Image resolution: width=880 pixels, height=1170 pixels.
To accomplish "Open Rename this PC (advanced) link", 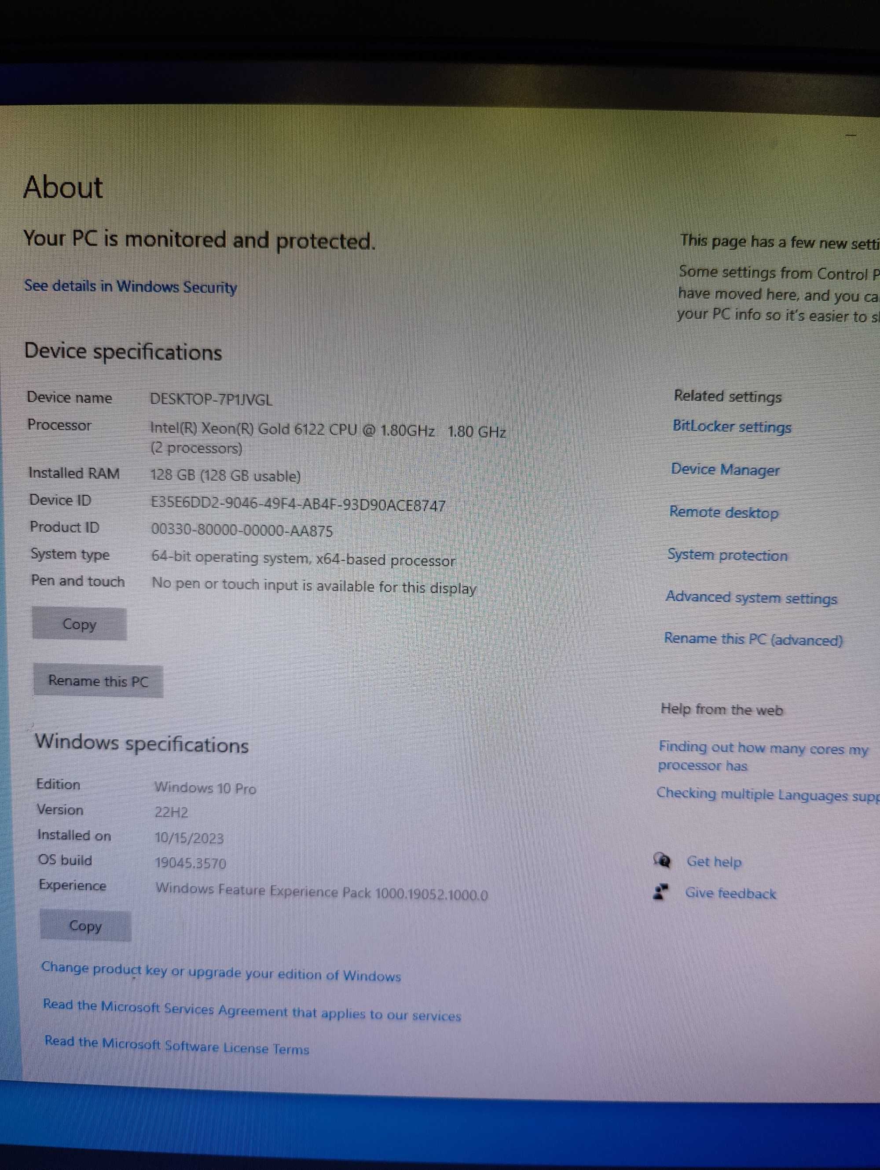I will point(753,639).
